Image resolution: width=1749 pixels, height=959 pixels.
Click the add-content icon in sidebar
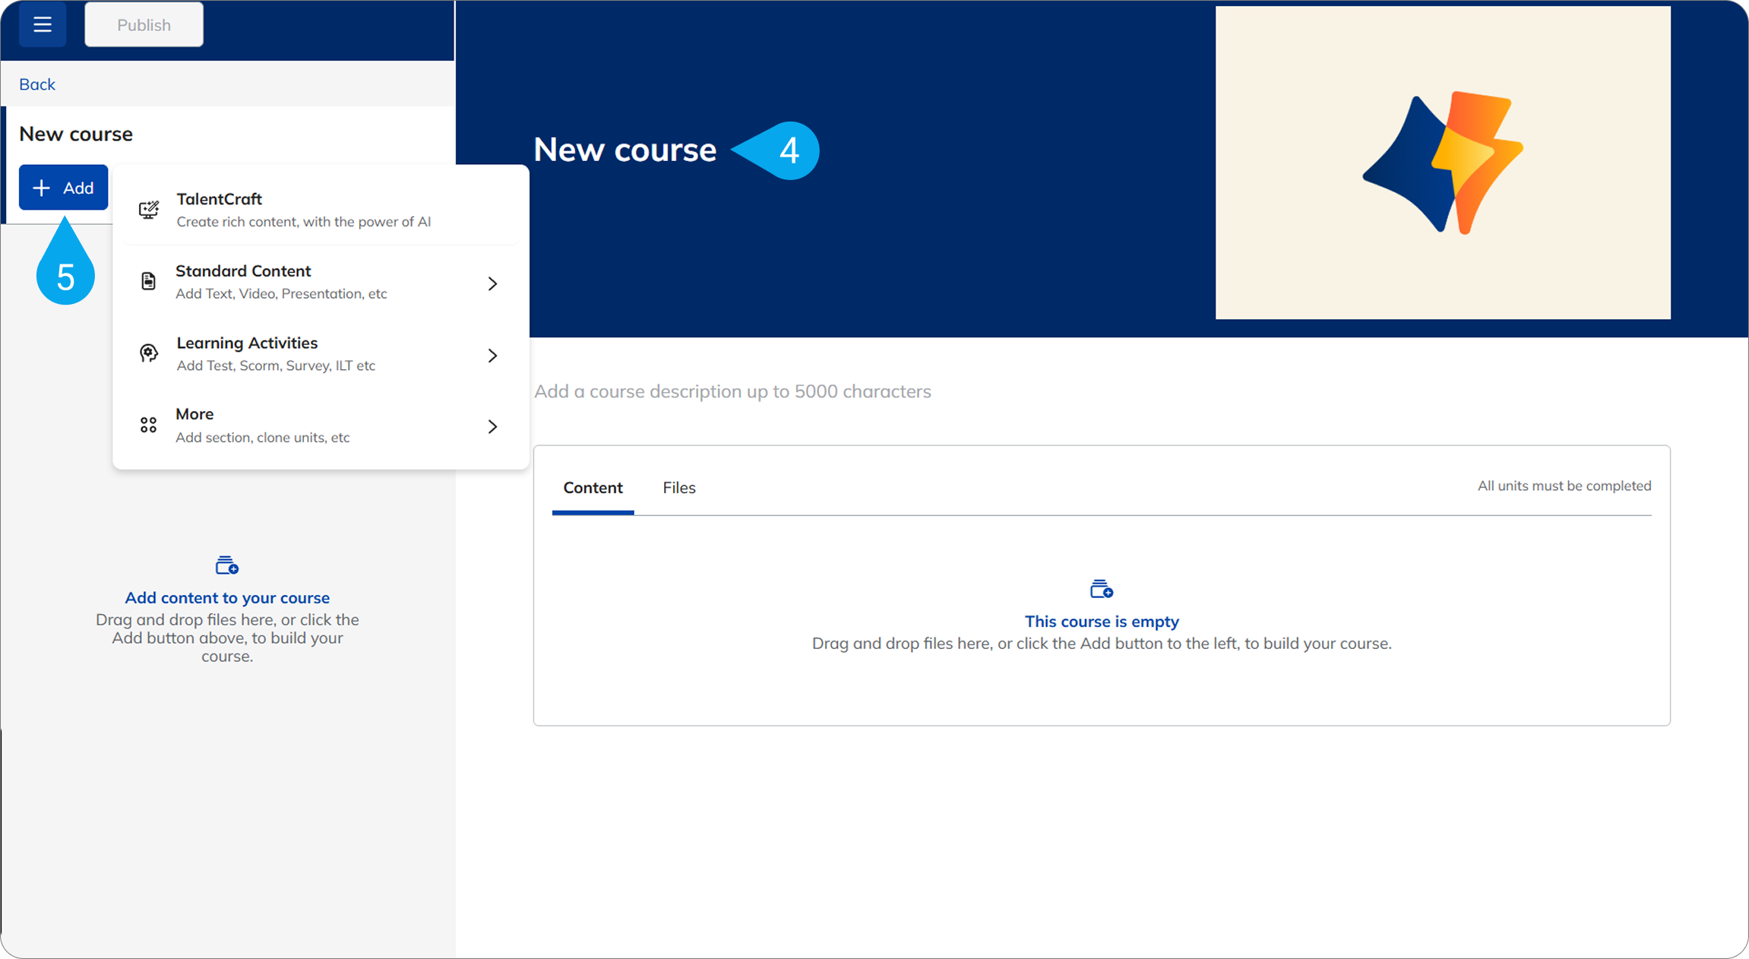(227, 565)
